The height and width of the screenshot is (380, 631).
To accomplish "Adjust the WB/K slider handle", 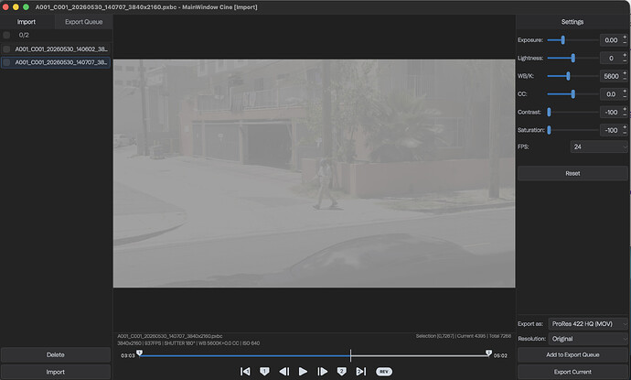I will pos(568,76).
